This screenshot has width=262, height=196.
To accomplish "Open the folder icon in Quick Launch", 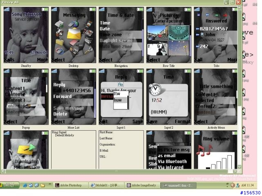I will pyautogui.click(x=43, y=185).
